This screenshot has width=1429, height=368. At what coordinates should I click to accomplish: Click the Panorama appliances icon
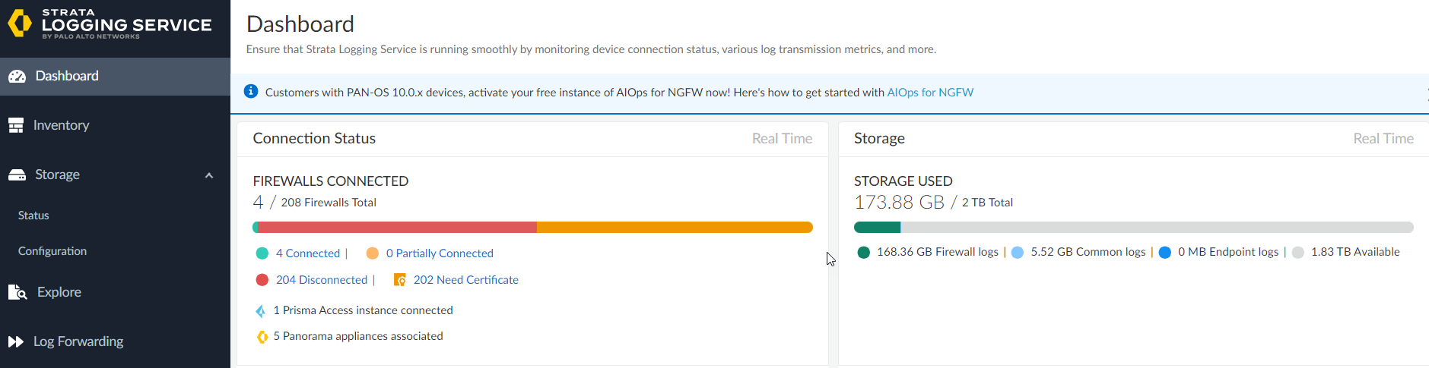coord(262,336)
